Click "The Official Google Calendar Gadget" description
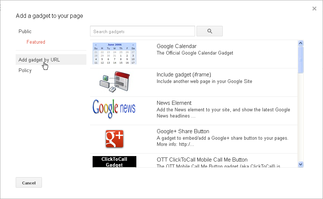The width and height of the screenshot is (323, 199). (x=195, y=53)
